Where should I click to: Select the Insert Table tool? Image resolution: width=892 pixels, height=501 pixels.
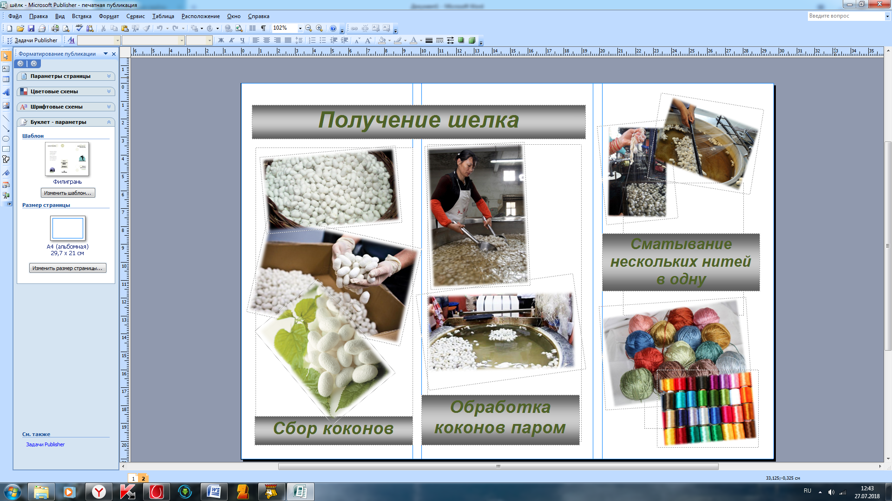coord(6,79)
